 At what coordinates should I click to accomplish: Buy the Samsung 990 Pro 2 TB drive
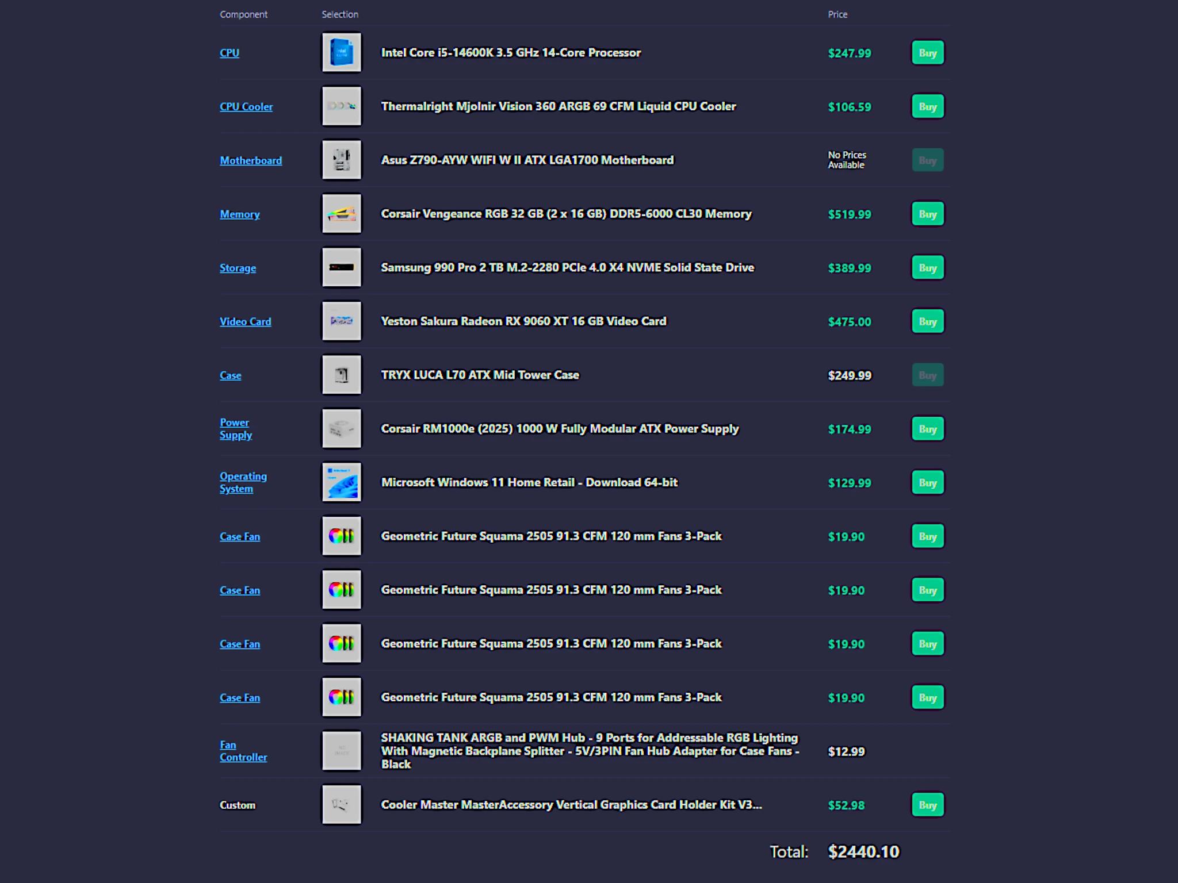pyautogui.click(x=928, y=267)
